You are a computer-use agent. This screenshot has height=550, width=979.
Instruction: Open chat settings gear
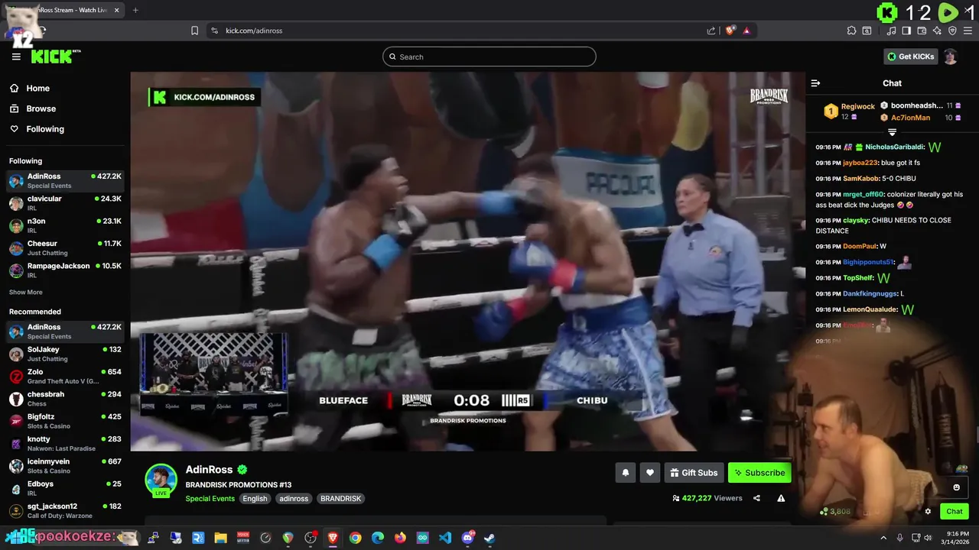pos(928,512)
